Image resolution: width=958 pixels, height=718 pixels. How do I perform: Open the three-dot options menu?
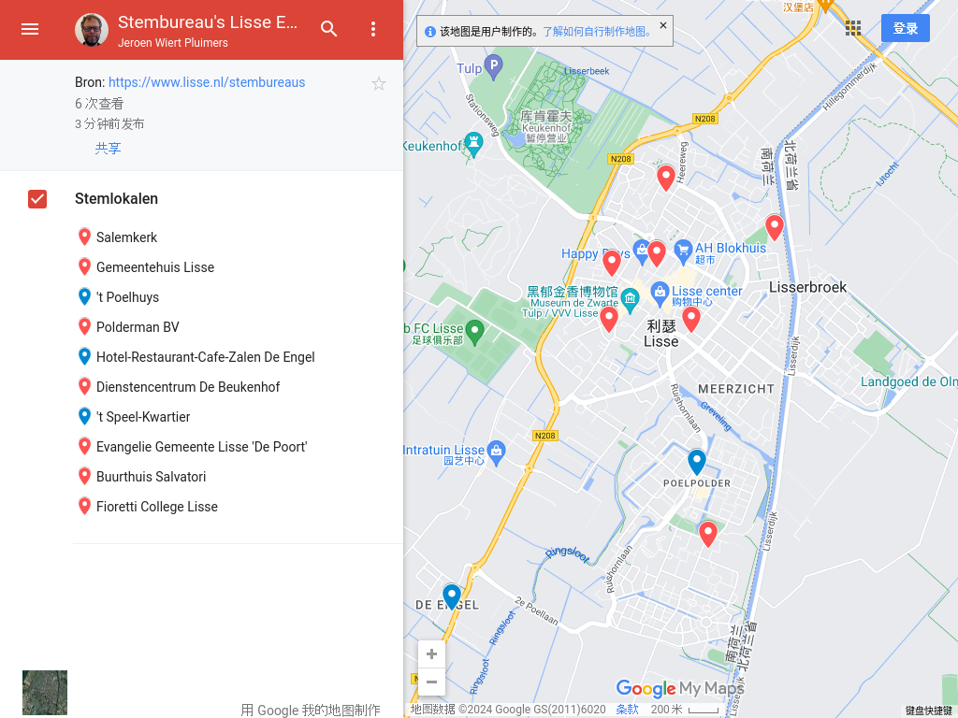pos(373,29)
